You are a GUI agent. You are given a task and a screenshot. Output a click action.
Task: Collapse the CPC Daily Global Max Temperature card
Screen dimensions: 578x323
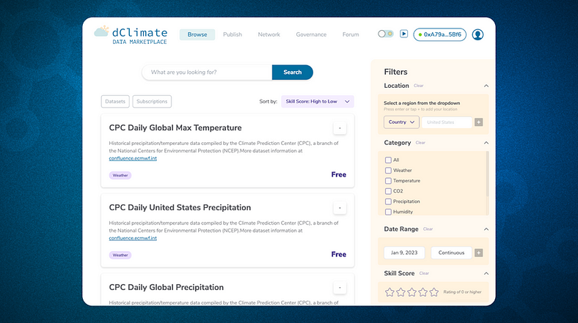coord(340,128)
